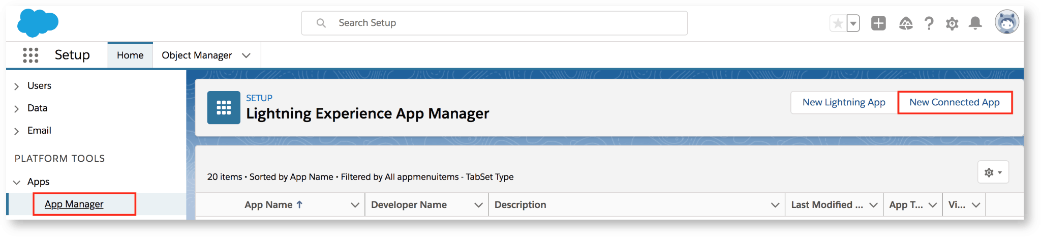This screenshot has width=1041, height=237.
Task: Open the App Name column menu chevron
Action: pyautogui.click(x=355, y=205)
